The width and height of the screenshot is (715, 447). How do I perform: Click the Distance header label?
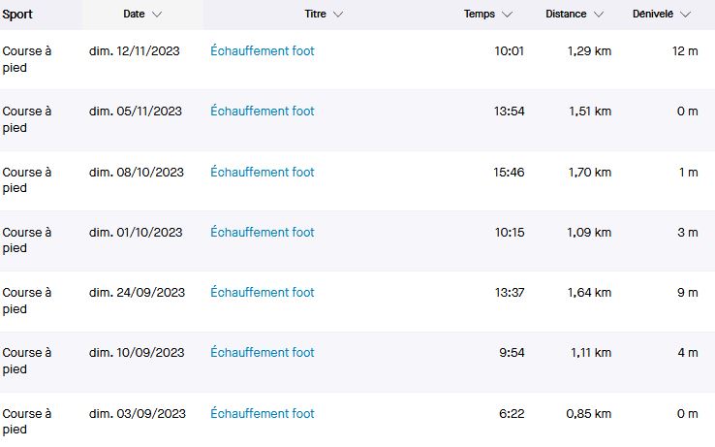(x=566, y=15)
